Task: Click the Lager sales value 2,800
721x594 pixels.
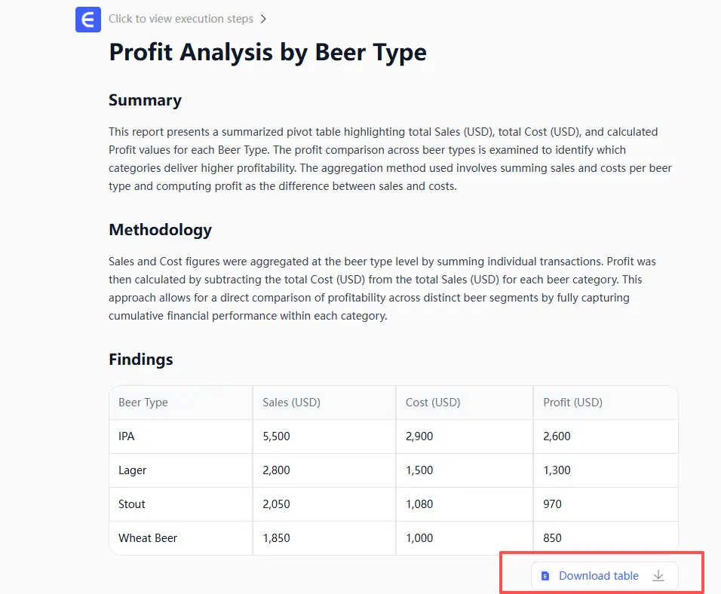Action: (276, 470)
